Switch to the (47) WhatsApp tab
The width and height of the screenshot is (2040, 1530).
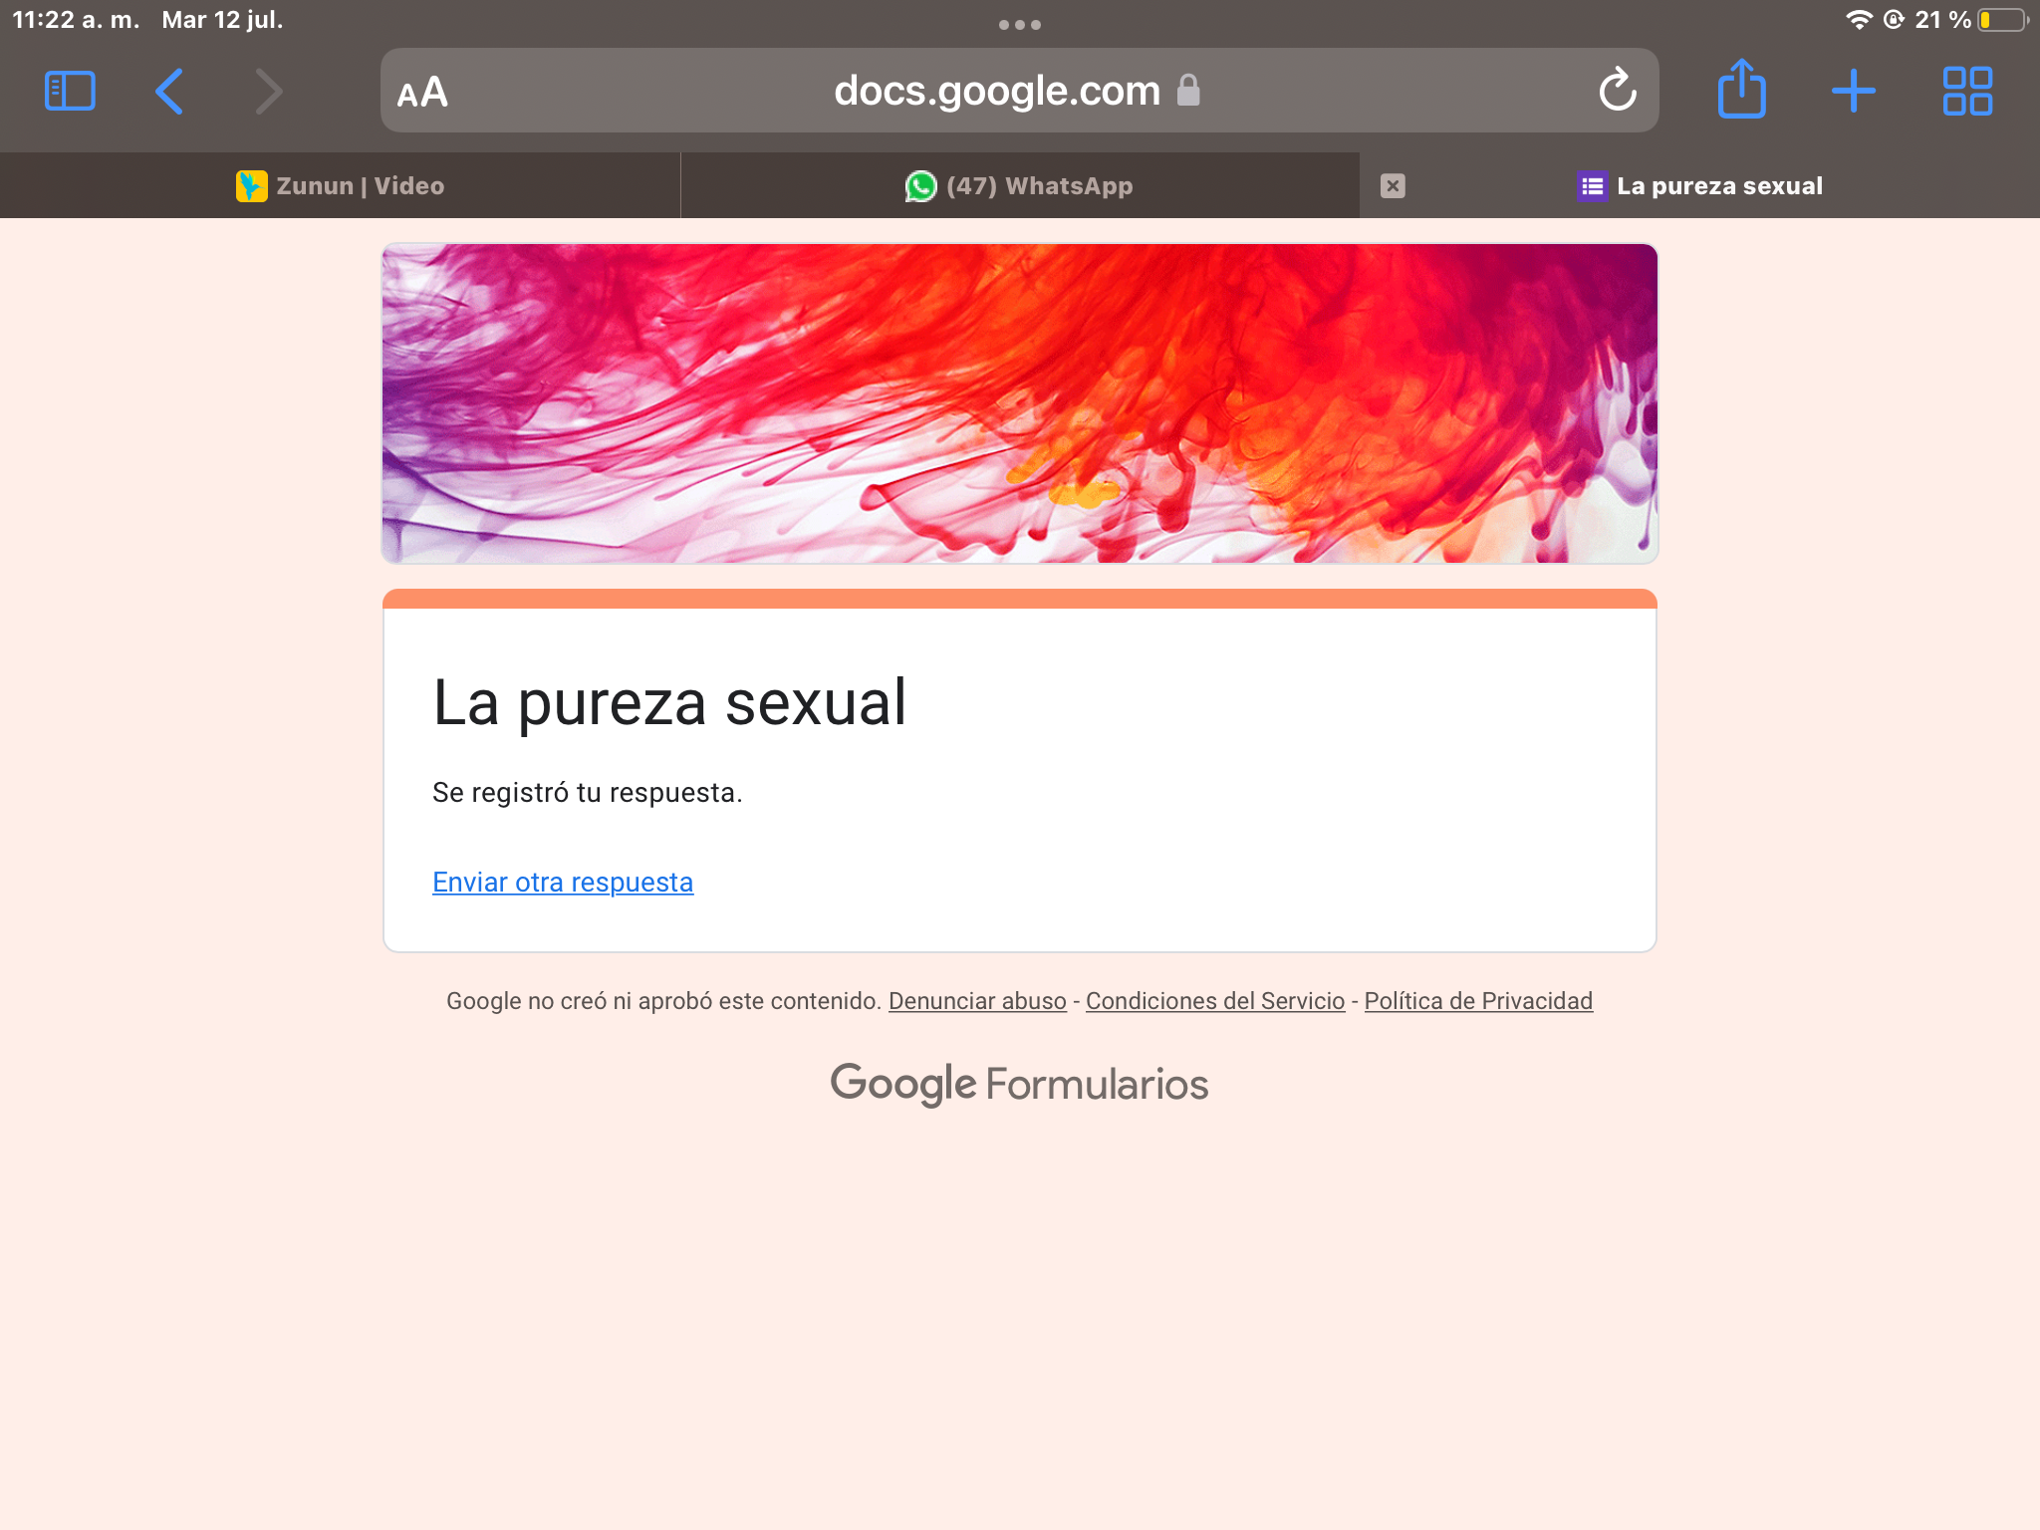pos(1019,186)
